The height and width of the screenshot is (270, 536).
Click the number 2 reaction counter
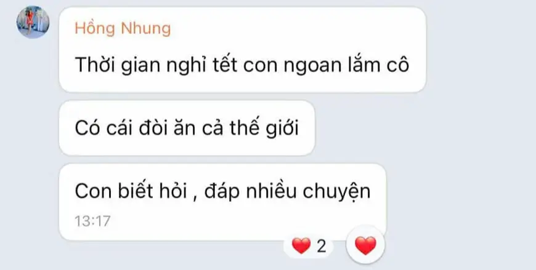pyautogui.click(x=322, y=247)
